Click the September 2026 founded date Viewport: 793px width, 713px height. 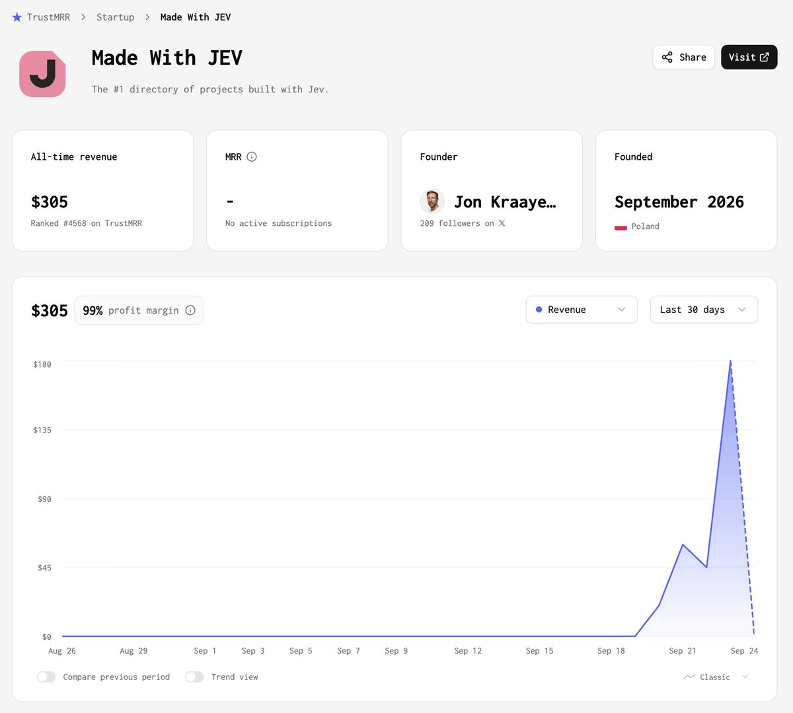click(x=679, y=202)
